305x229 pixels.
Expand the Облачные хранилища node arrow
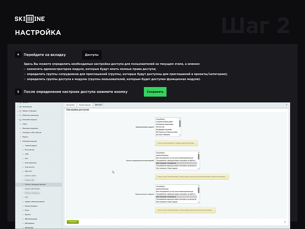click(x=18, y=115)
